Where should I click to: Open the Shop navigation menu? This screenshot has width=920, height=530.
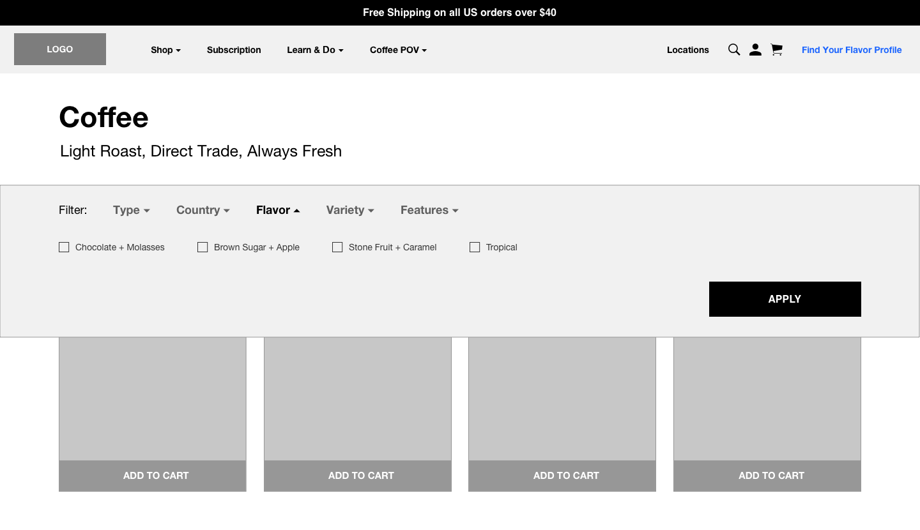coord(165,50)
